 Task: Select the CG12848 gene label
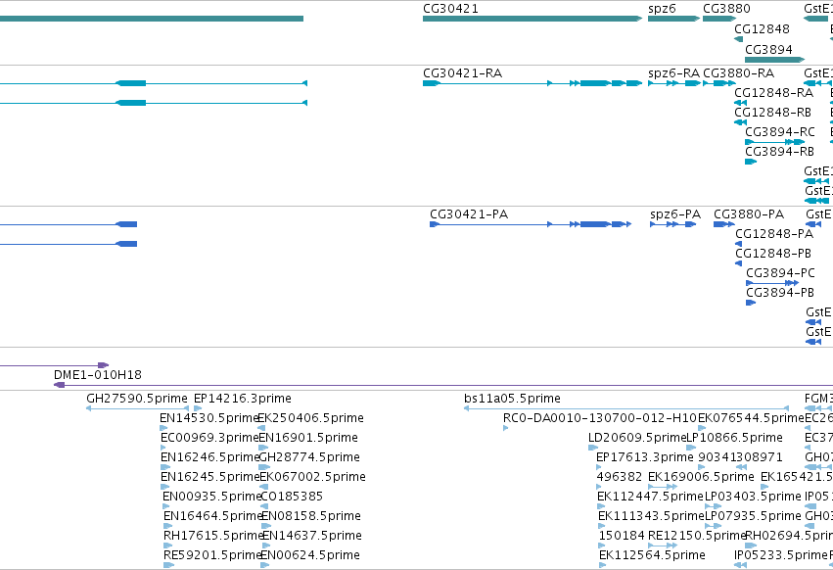tap(762, 28)
